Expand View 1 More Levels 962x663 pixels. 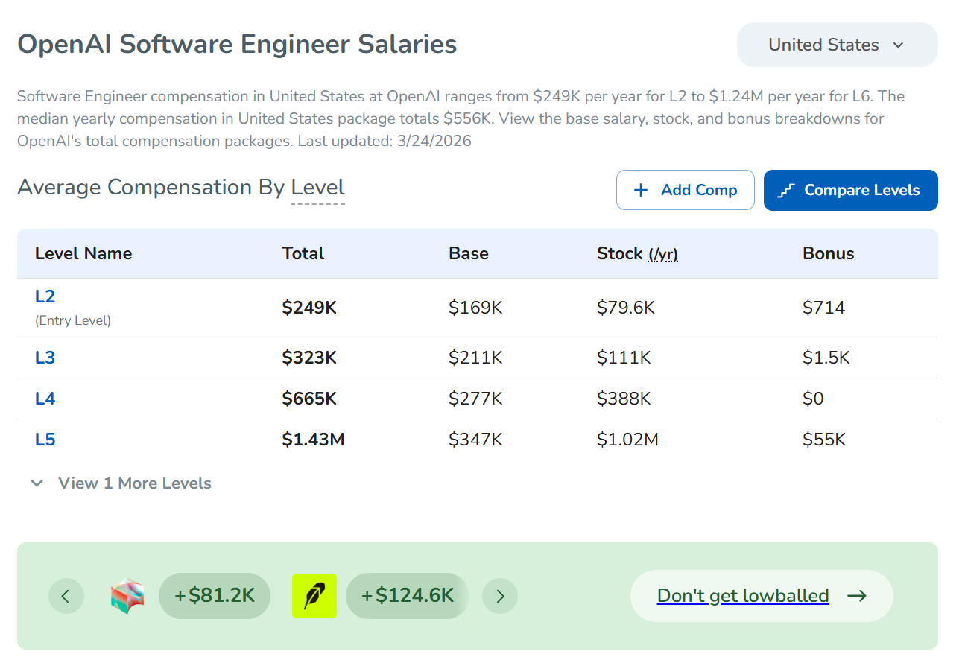(x=134, y=483)
